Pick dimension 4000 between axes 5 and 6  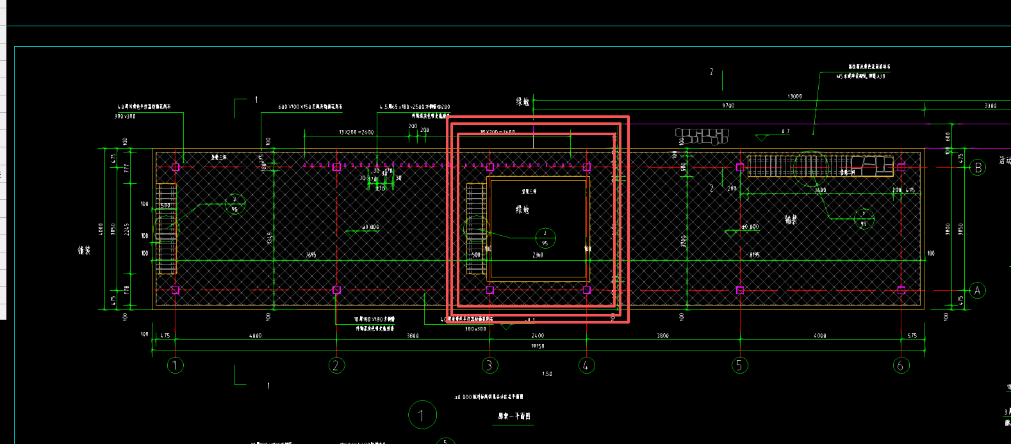click(819, 336)
